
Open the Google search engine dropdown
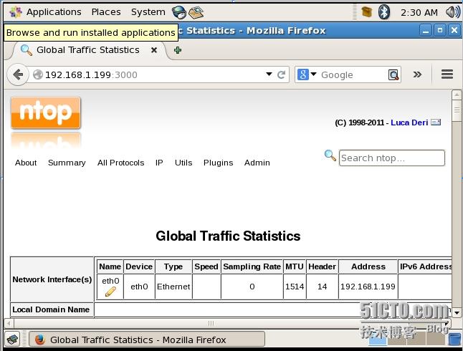[x=307, y=74]
